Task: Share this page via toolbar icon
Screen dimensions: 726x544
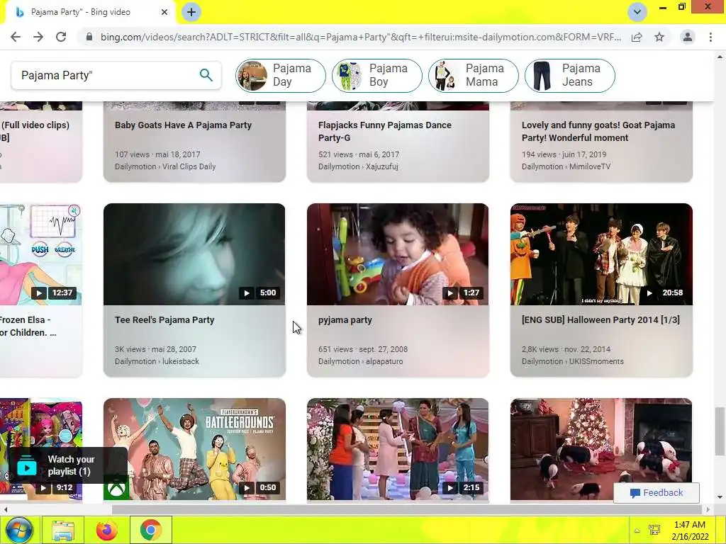Action: point(637,37)
